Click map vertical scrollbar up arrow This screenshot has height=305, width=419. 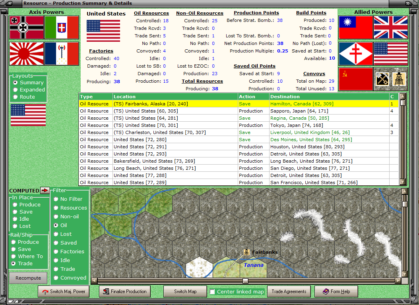click(x=405, y=191)
